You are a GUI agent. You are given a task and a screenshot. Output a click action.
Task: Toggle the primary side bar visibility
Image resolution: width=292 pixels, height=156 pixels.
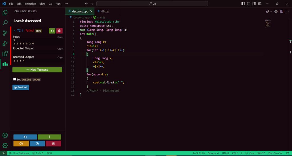(243, 4)
